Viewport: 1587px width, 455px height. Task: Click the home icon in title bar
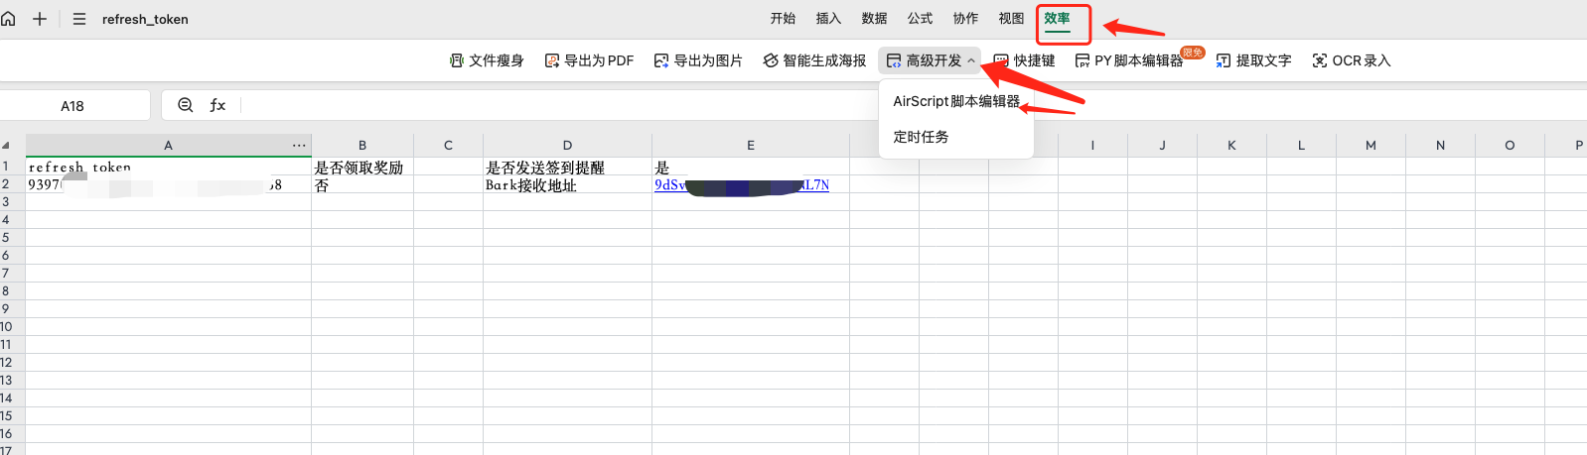click(8, 19)
